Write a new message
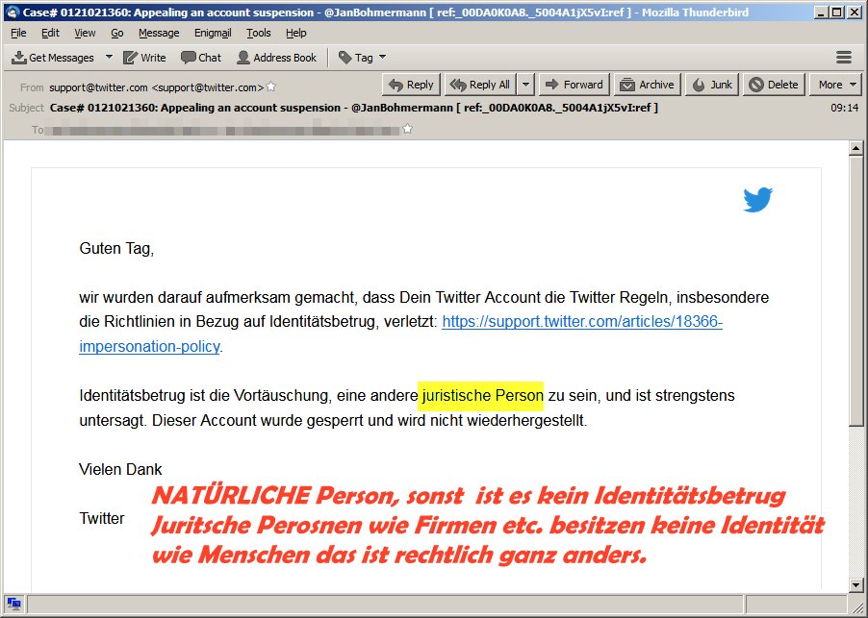868x618 pixels. 144,58
